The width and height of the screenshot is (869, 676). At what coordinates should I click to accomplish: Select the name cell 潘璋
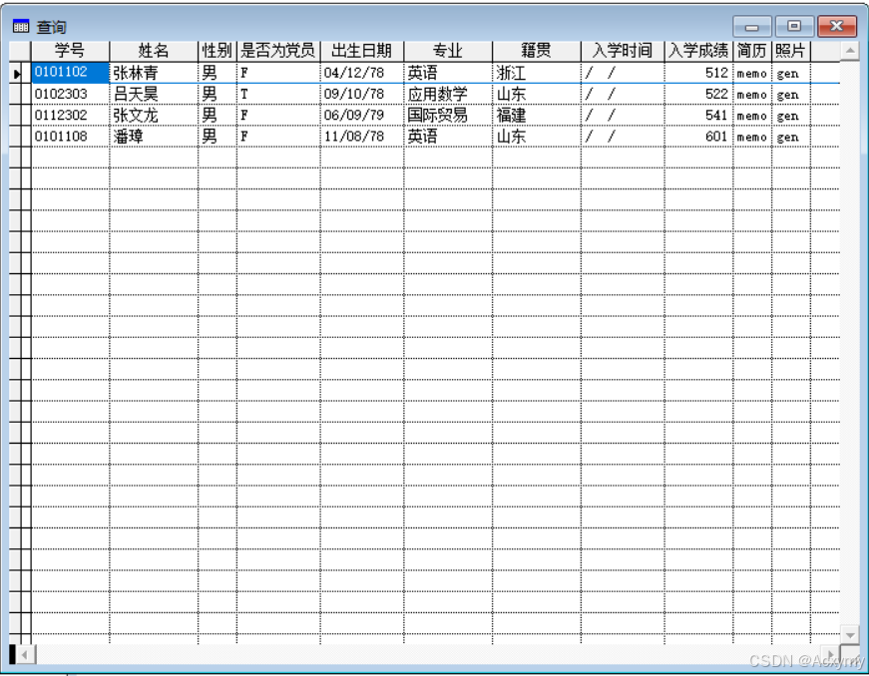(x=154, y=137)
